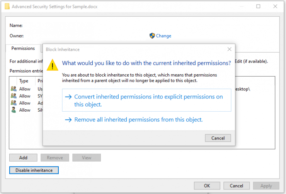This screenshot has height=194, width=286.
Task: Click the group icon of first Allow entry
Action: click(14, 89)
